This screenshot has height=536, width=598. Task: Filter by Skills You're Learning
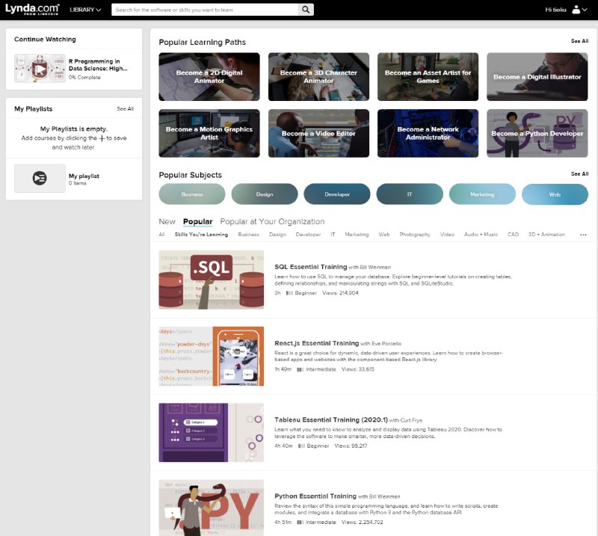201,235
